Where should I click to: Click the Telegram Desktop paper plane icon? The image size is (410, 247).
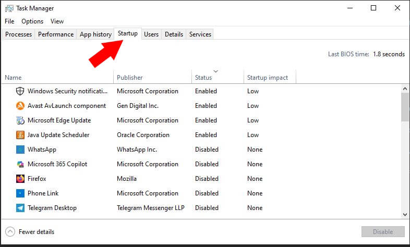click(x=20, y=208)
